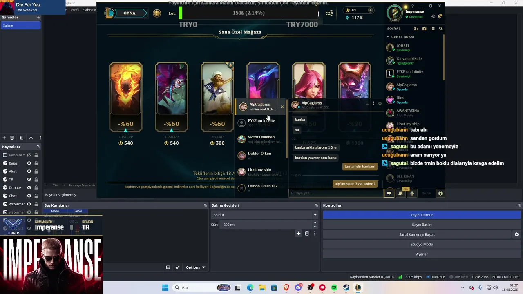Hide the Donate source
523x294 pixels.
pyautogui.click(x=29, y=188)
